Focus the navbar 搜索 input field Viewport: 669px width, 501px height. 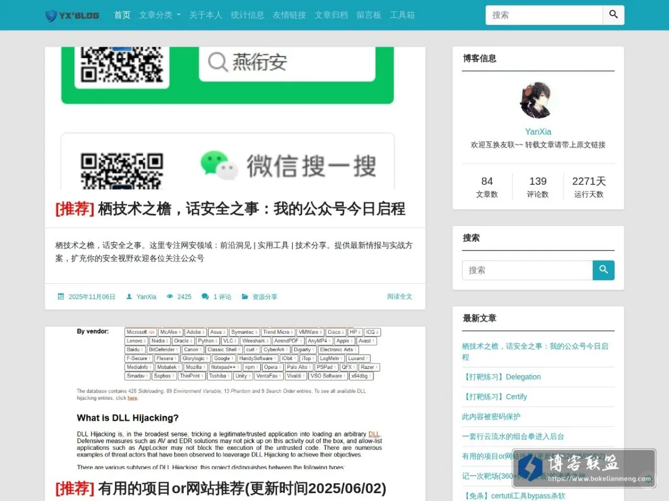(544, 15)
